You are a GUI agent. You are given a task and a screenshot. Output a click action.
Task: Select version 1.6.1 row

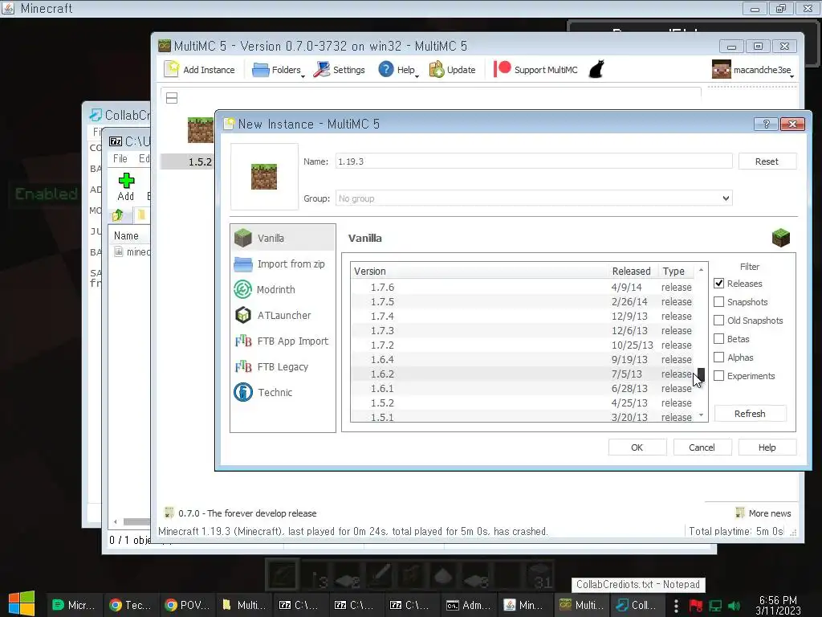pos(523,388)
